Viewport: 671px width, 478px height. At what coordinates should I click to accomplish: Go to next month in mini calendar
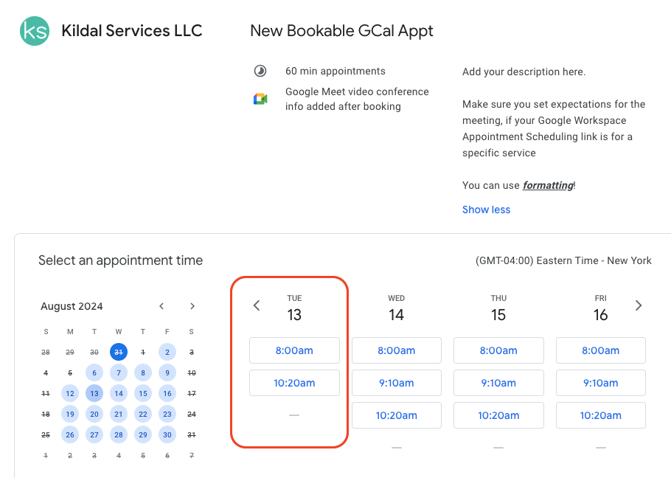point(192,306)
